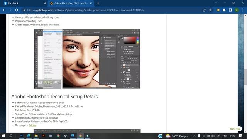Open the volume speaker tray icon

[213, 136]
